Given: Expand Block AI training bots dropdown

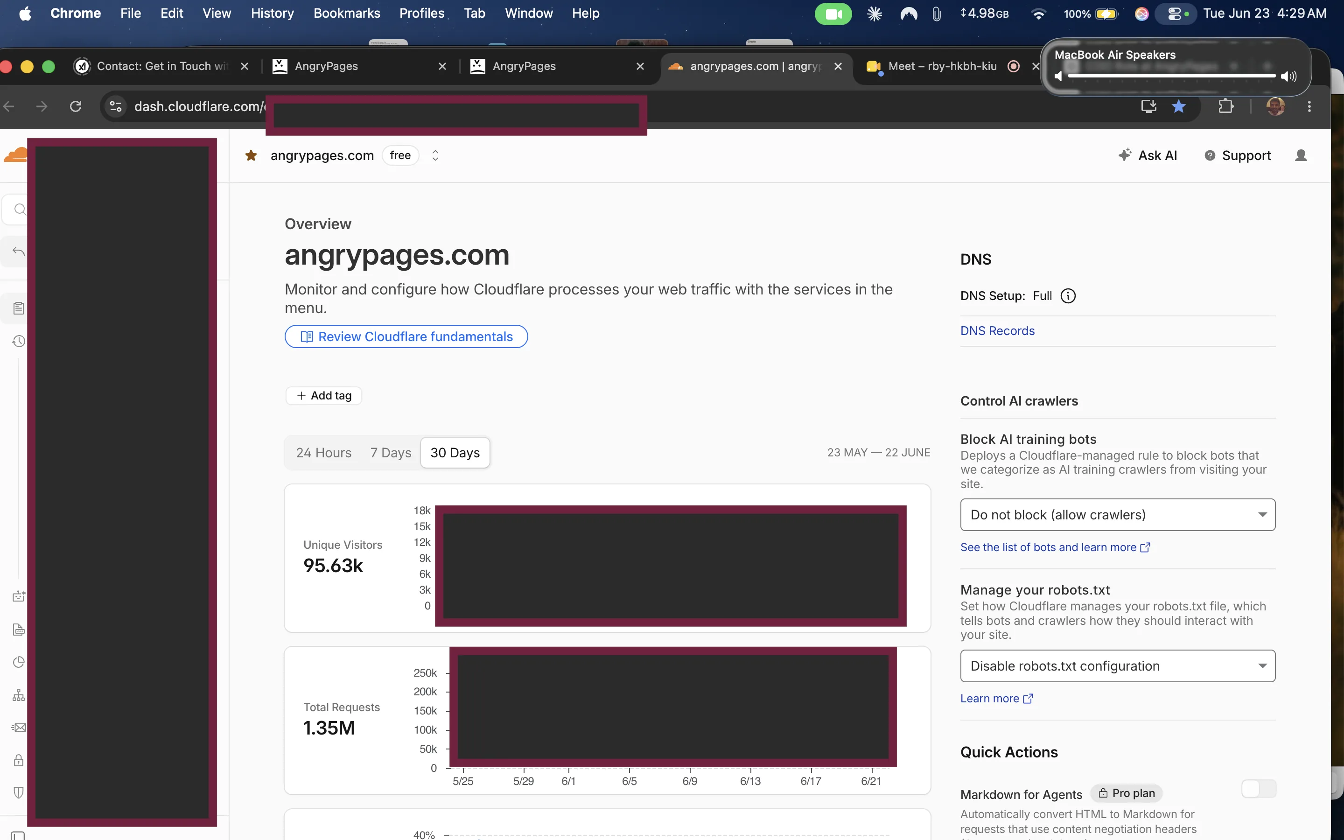Looking at the screenshot, I should (1117, 515).
